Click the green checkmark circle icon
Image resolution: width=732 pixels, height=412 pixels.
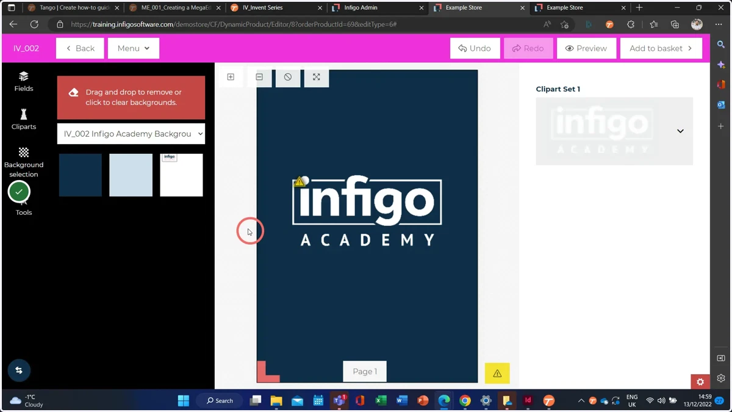pyautogui.click(x=19, y=192)
